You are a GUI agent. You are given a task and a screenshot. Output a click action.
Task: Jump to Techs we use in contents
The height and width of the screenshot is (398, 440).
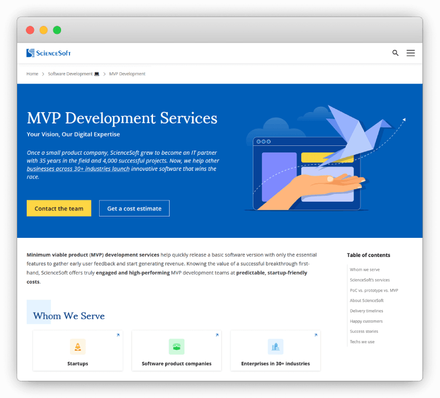click(x=362, y=342)
